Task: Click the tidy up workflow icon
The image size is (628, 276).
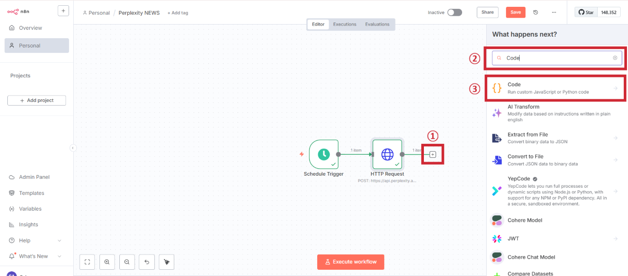Action: [166, 262]
